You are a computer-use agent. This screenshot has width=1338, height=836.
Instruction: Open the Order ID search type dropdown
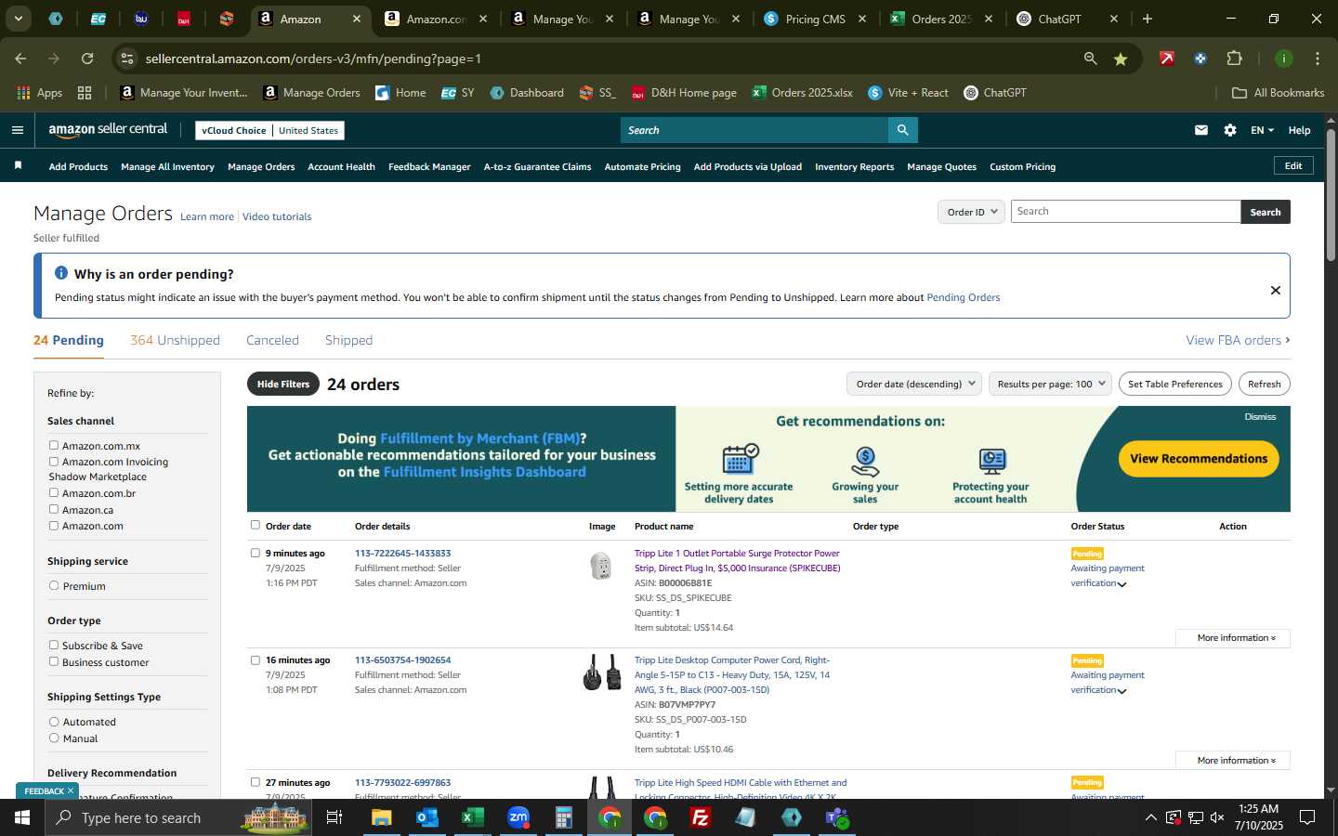(x=971, y=212)
